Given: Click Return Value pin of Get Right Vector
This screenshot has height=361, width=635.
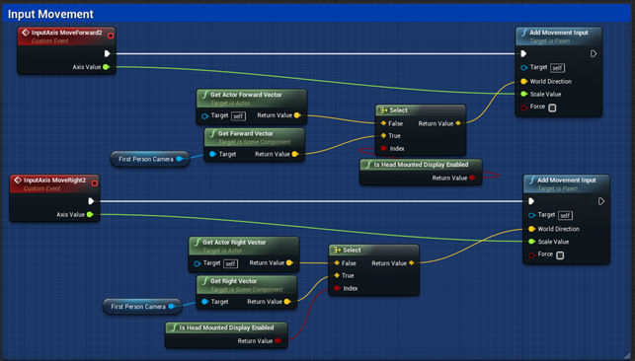Looking at the screenshot, I should tap(287, 302).
